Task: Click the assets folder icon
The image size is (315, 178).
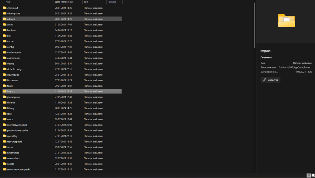Action: point(5,24)
